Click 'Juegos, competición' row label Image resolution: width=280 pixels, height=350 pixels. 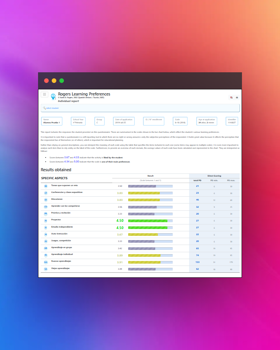coord(61,240)
